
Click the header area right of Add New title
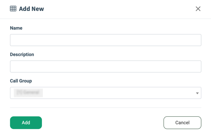pos(118,9)
